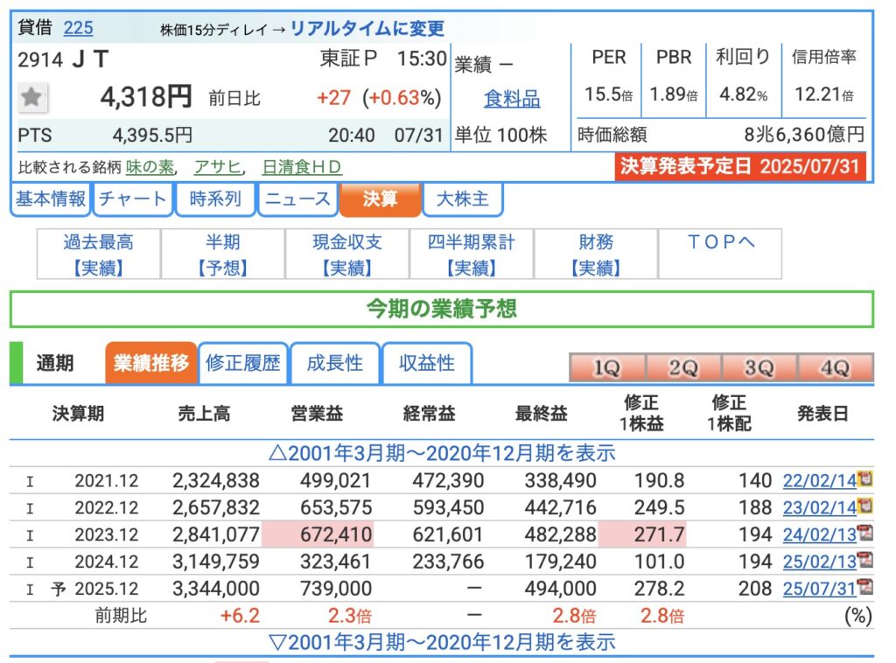Select the 時系列 tab

point(215,199)
